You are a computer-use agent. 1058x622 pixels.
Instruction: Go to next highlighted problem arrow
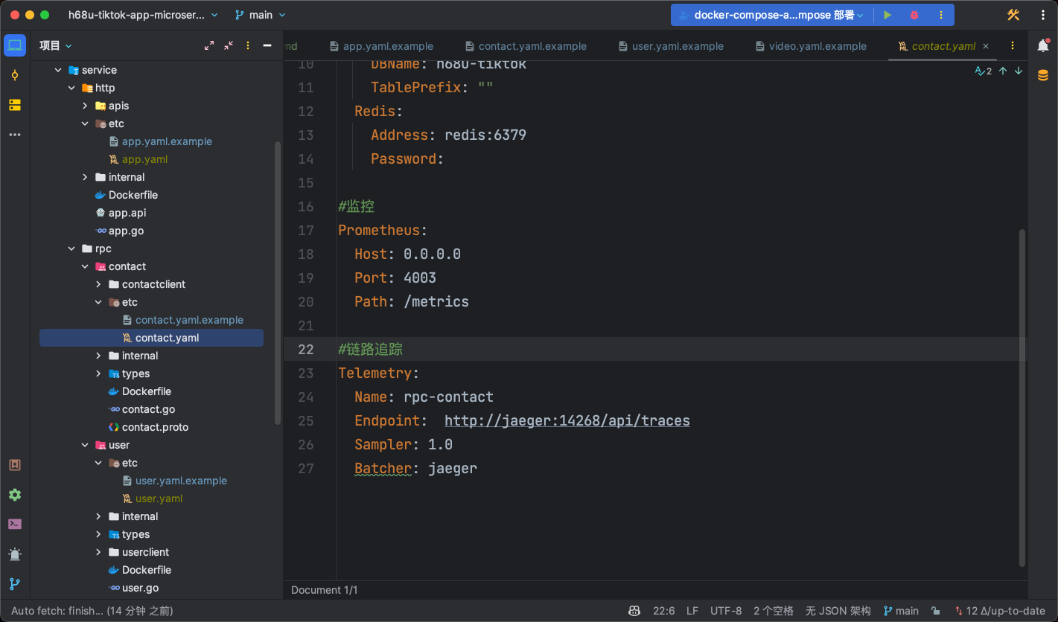click(1019, 71)
